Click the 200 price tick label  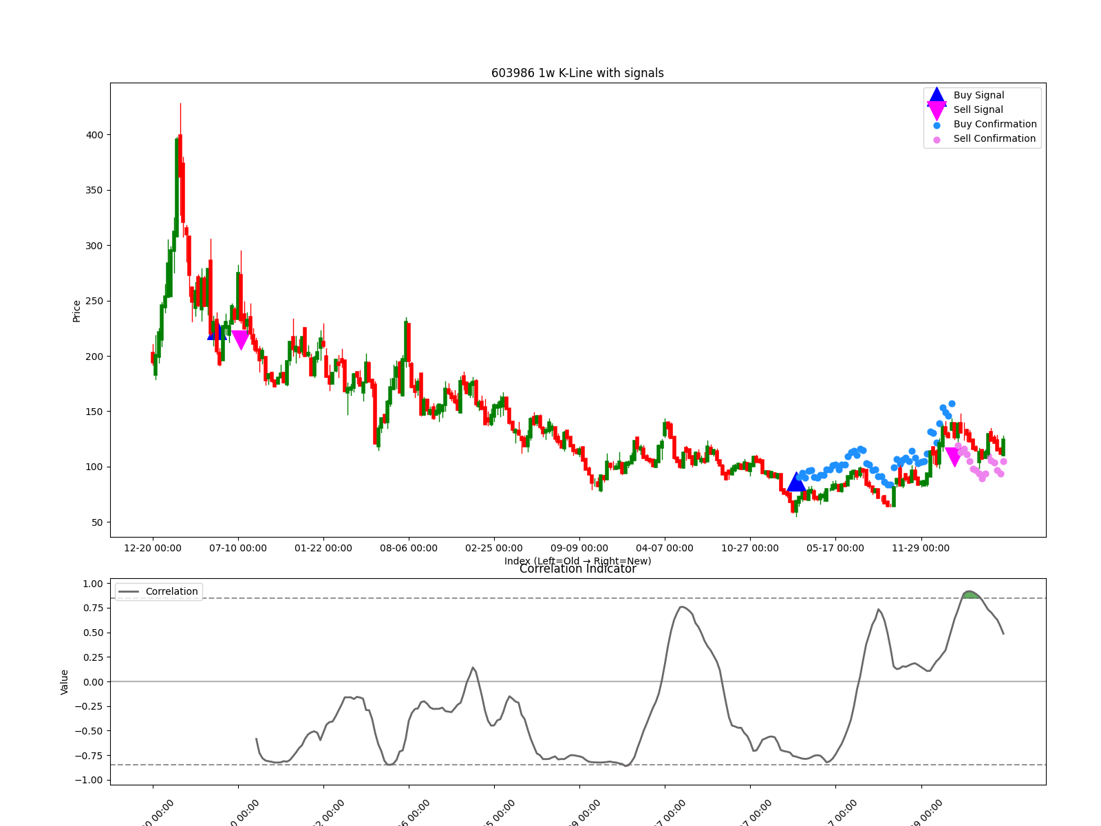tap(94, 357)
